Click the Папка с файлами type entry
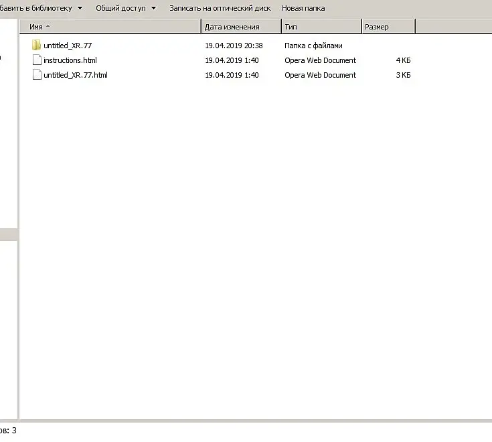The height and width of the screenshot is (442, 492). click(313, 46)
